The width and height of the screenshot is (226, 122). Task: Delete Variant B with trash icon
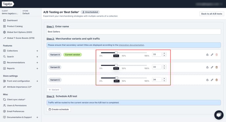(216, 67)
